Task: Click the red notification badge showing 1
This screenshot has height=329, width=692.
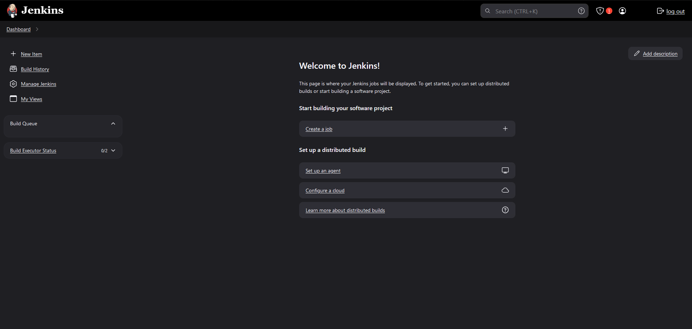Action: [x=609, y=11]
